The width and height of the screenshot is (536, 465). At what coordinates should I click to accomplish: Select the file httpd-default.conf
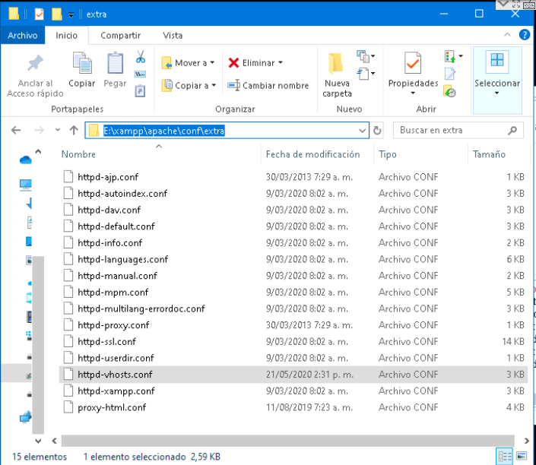coord(116,226)
